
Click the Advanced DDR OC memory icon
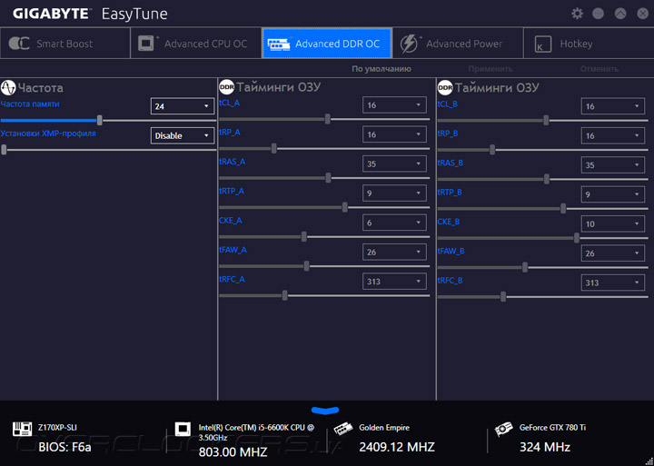click(278, 44)
